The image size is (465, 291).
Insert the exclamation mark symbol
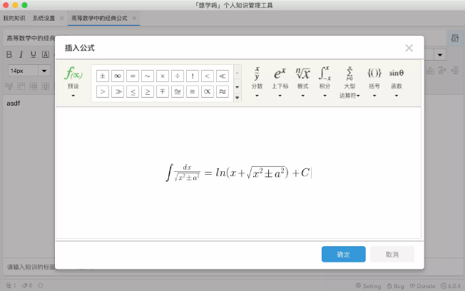point(193,76)
